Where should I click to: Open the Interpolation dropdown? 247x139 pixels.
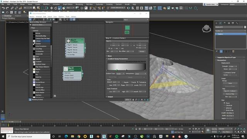click(x=140, y=74)
